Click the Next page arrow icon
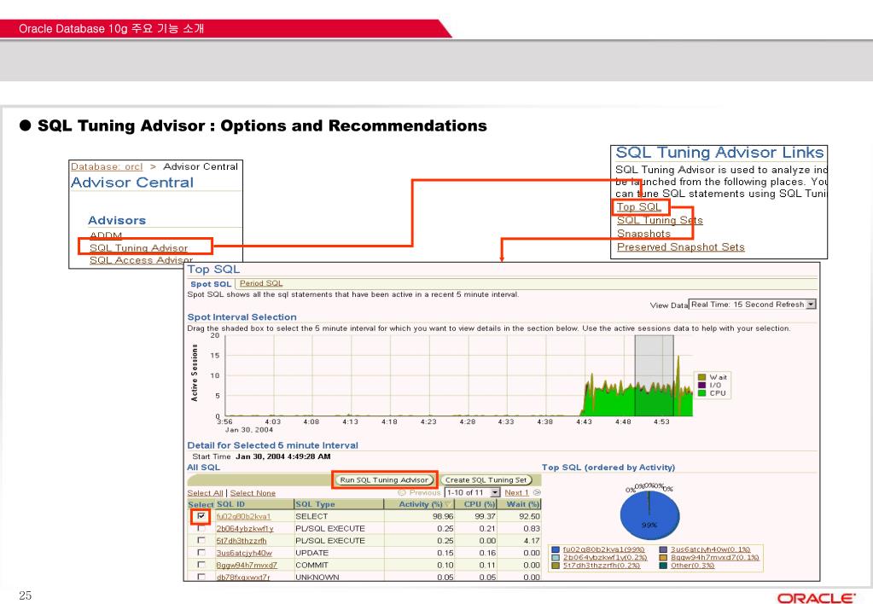Screen dimensions: 873x604 [x=537, y=492]
